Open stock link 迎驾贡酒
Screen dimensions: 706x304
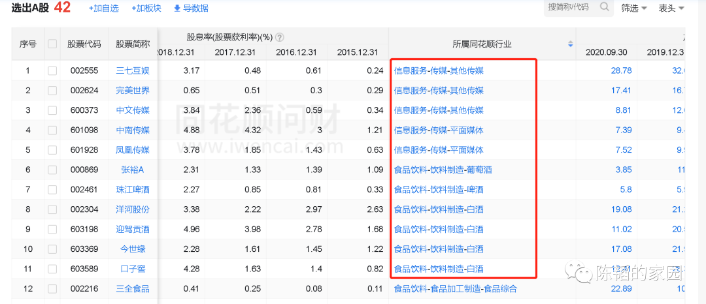pos(132,229)
